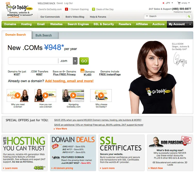This screenshot has height=172, width=195.
Task: Expand the empty cart dropdown
Action: pyautogui.click(x=189, y=3)
